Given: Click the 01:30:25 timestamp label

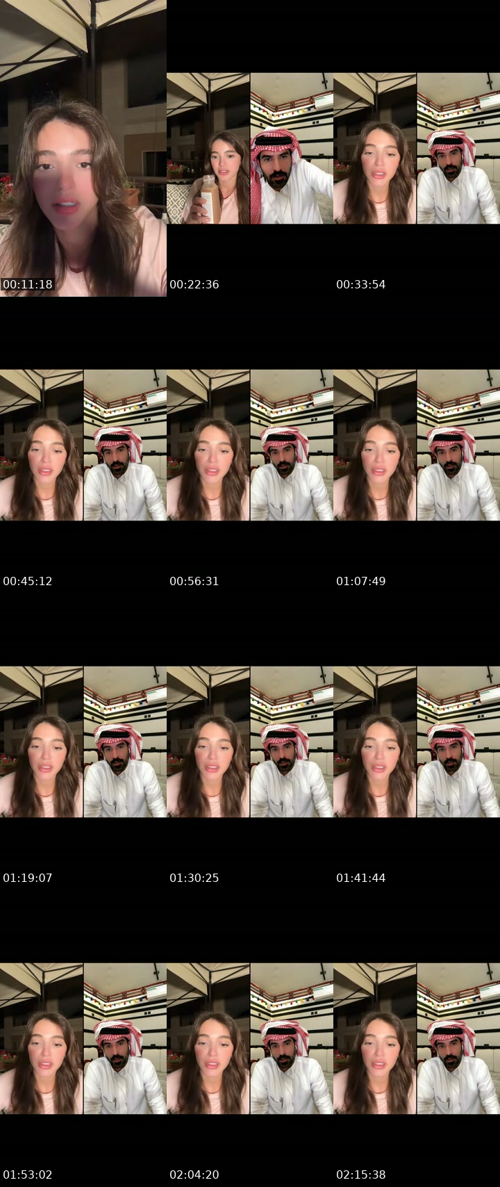Looking at the screenshot, I should tap(194, 878).
